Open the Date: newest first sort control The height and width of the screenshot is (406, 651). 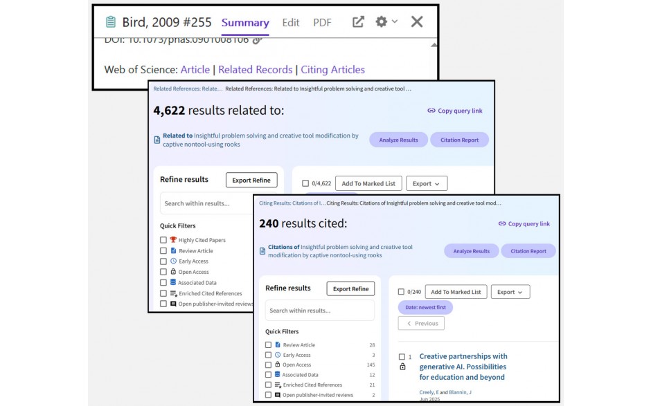coord(425,307)
